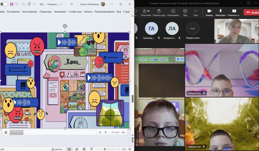The image size is (259, 151).
Task: Change layout with the Вид grid icon
Action: coord(185,12)
